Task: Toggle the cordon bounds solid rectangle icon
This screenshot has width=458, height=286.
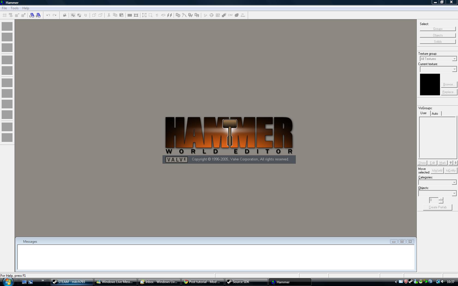Action: click(x=130, y=15)
